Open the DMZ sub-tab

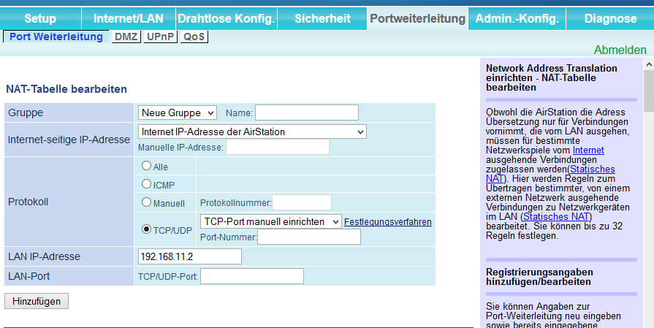[x=126, y=37]
